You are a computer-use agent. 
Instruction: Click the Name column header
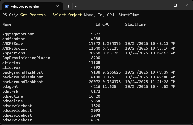click(x=7, y=24)
